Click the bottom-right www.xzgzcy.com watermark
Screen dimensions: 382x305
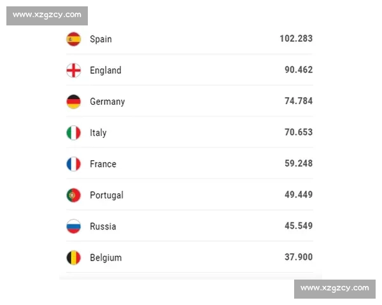tap(334, 288)
